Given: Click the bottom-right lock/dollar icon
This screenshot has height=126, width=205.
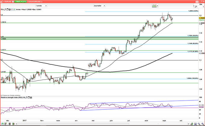Looking at the screenshot, I should tap(192, 124).
